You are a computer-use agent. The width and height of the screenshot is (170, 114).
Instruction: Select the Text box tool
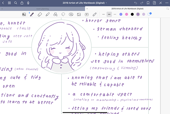coord(87,14)
